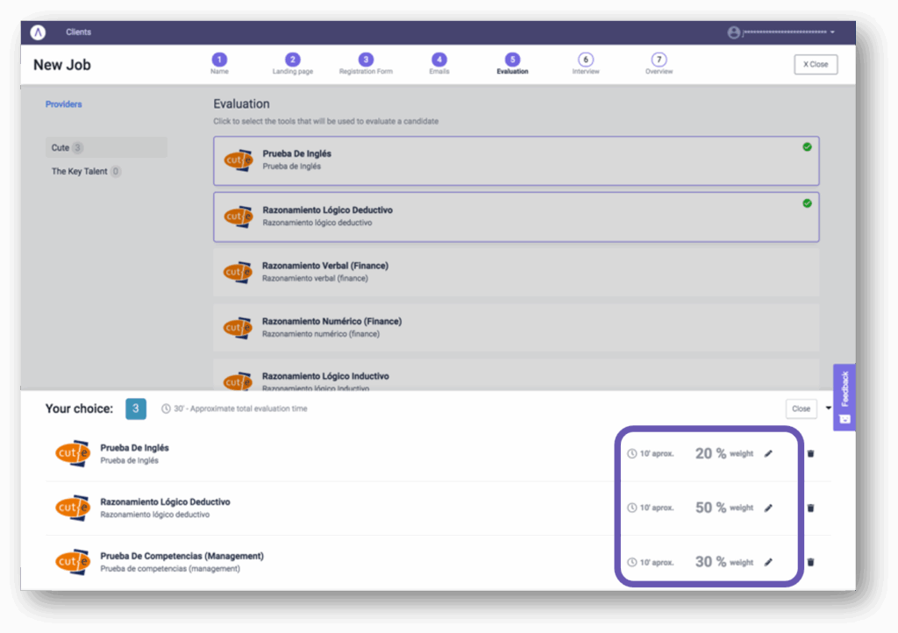Select Razonamiento Lógico Inductivo evaluation
This screenshot has height=633, width=898.
[516, 375]
